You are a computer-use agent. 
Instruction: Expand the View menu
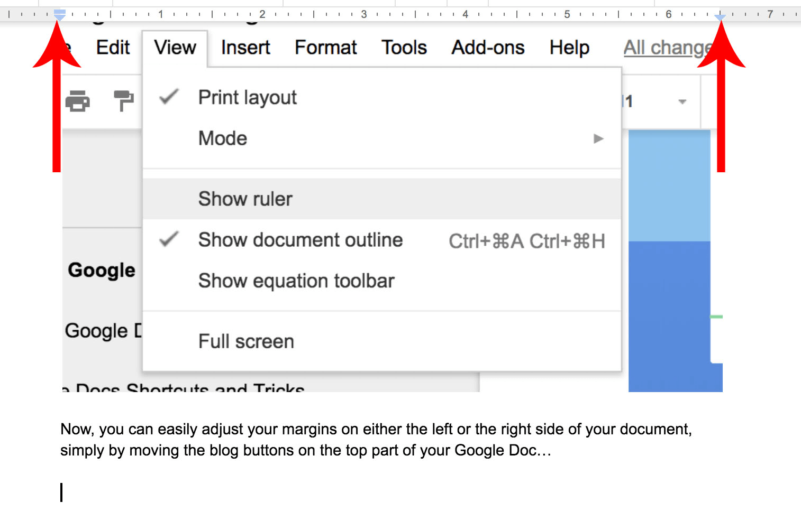point(175,48)
